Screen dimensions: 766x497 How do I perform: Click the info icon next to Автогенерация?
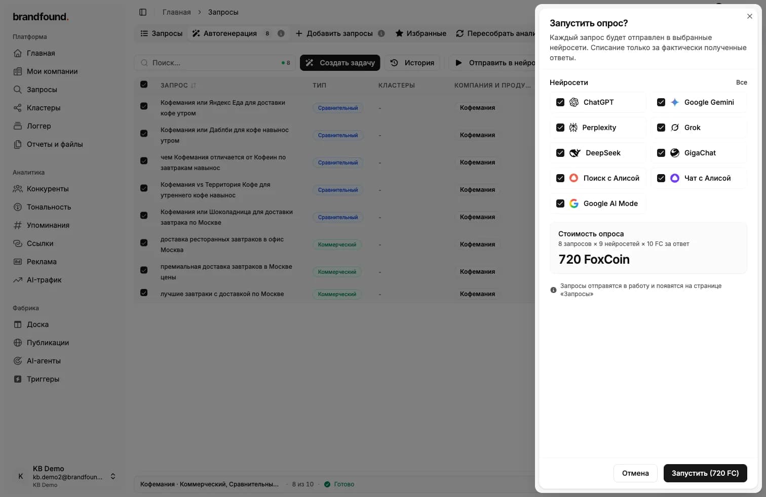click(281, 33)
